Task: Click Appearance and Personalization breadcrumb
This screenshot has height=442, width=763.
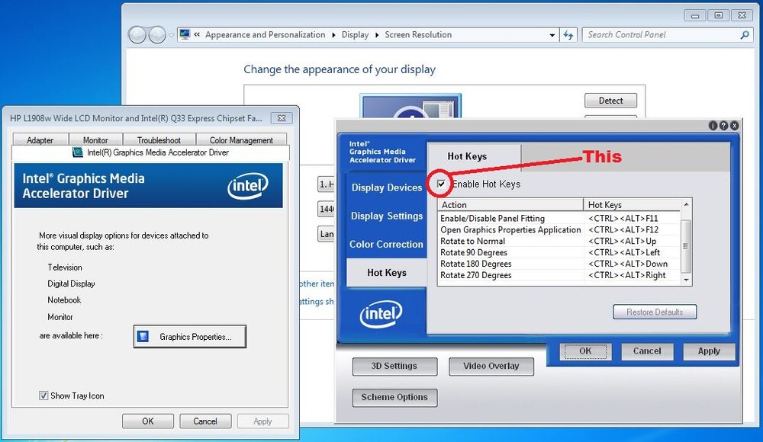Action: (266, 35)
